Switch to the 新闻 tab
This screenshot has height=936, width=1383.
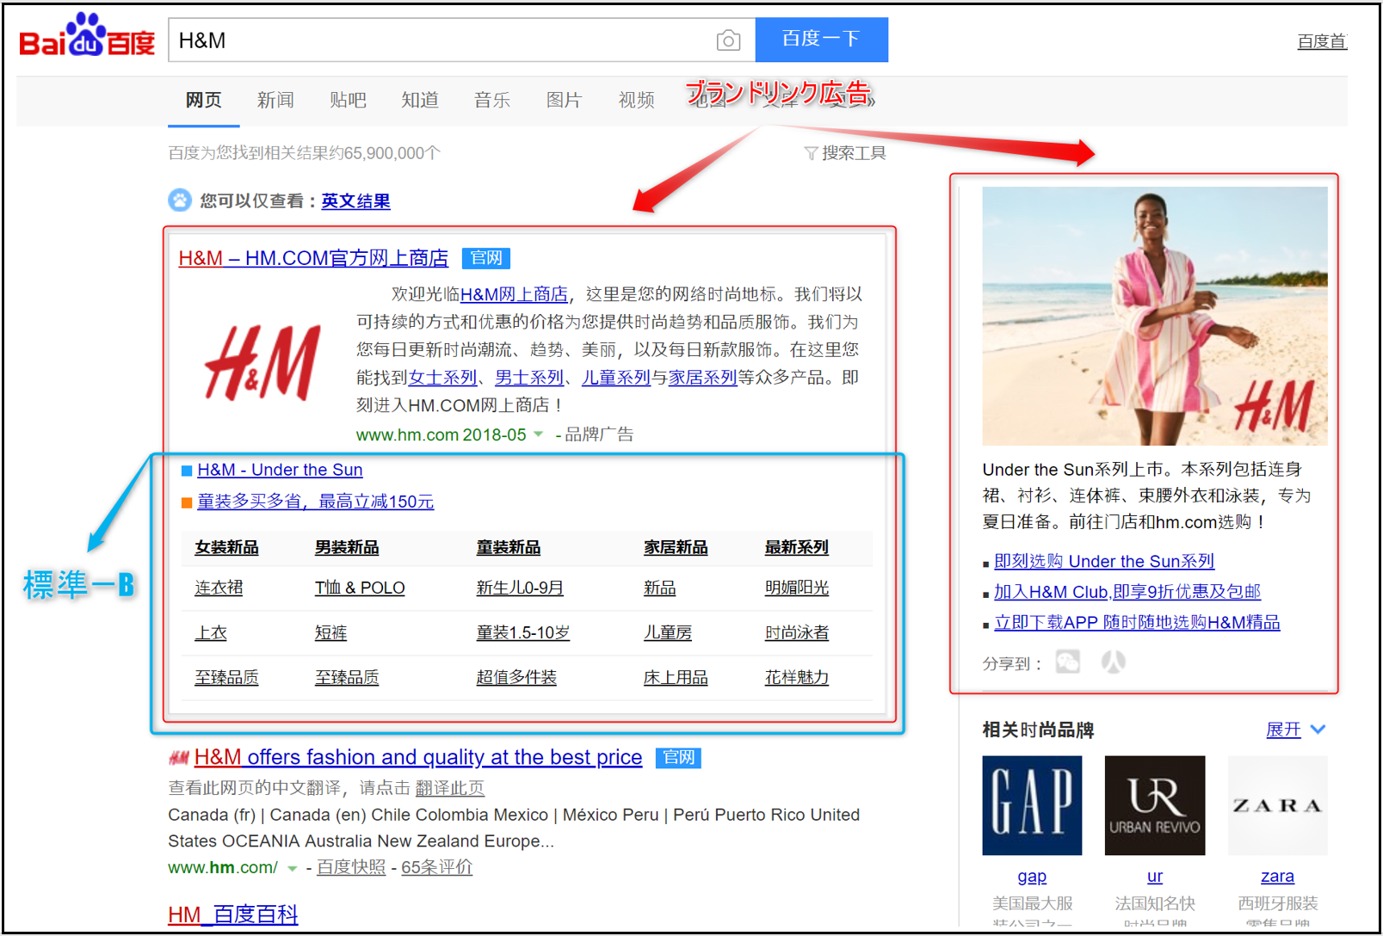point(275,100)
